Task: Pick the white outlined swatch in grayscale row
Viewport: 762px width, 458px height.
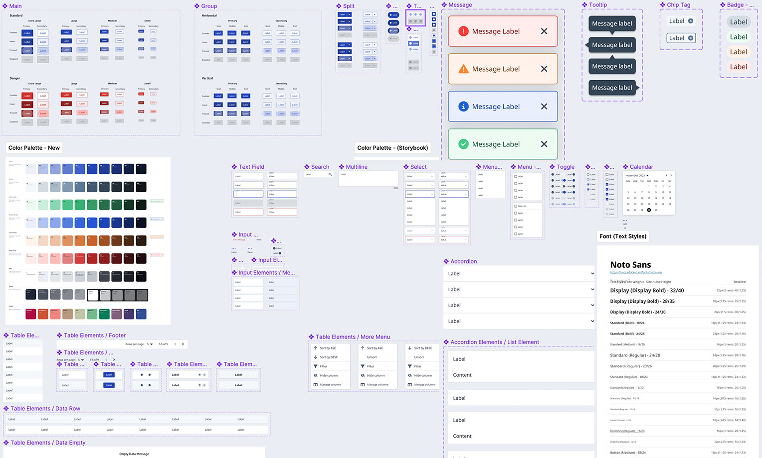Action: point(93,295)
